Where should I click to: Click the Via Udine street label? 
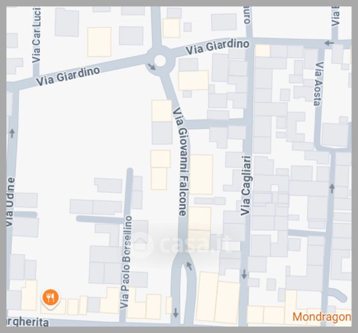click(x=10, y=202)
